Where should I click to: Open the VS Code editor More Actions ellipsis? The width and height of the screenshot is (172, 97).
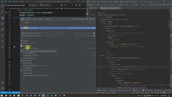coord(83,5)
